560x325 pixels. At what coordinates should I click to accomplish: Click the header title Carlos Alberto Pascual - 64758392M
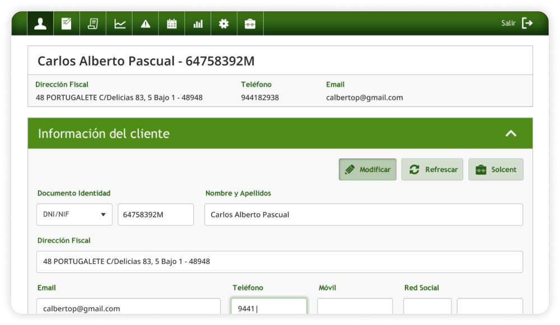146,61
